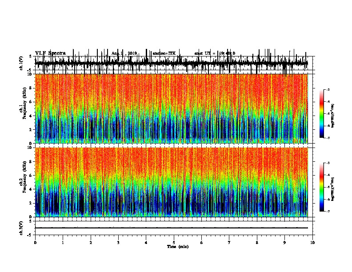Click the ch.1 color bar log(PSD) label
The width and height of the screenshot is (352, 272).
pos(333,116)
